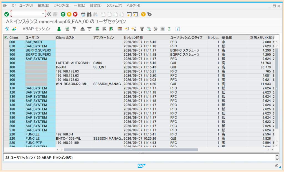Screen dimensions: 284x172
Task: Click the Details magnifier icon
Action: (x=67, y=29)
